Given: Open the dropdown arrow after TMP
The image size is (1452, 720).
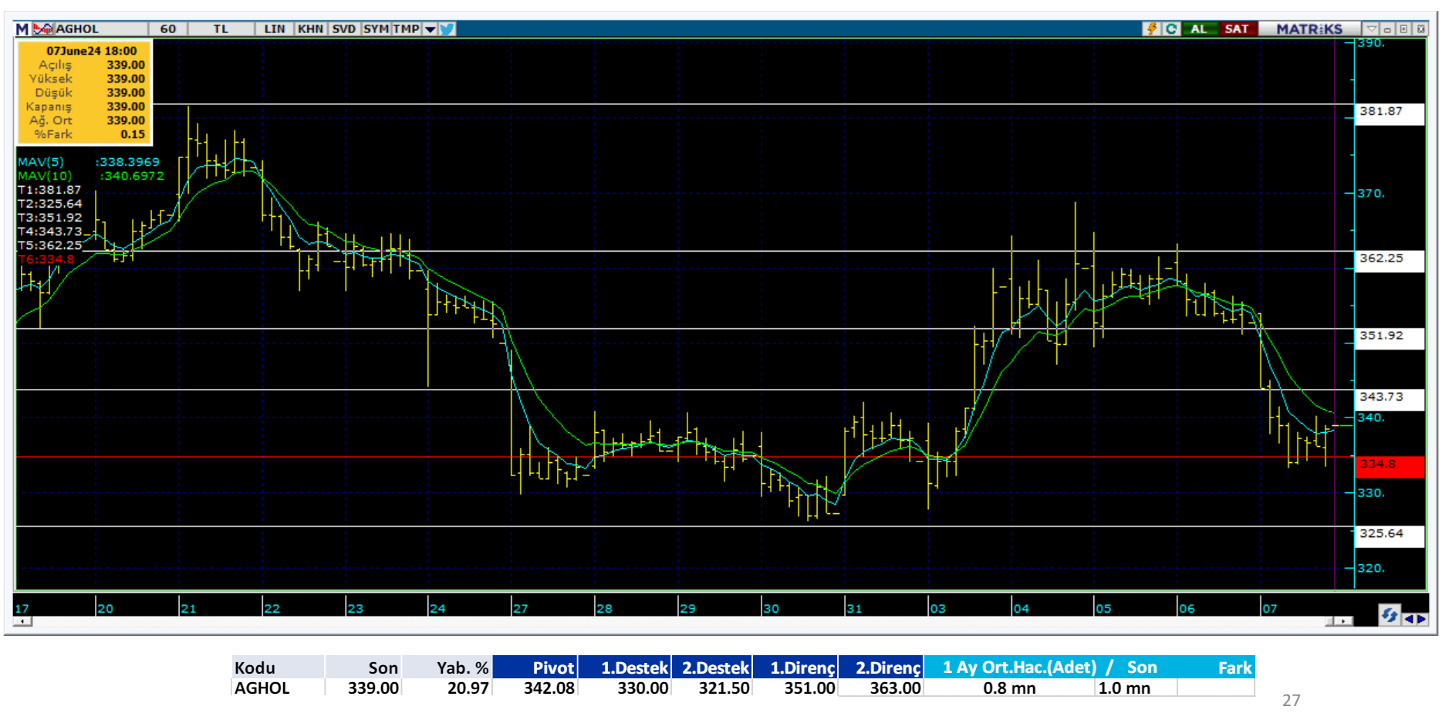Looking at the screenshot, I should click(x=431, y=29).
